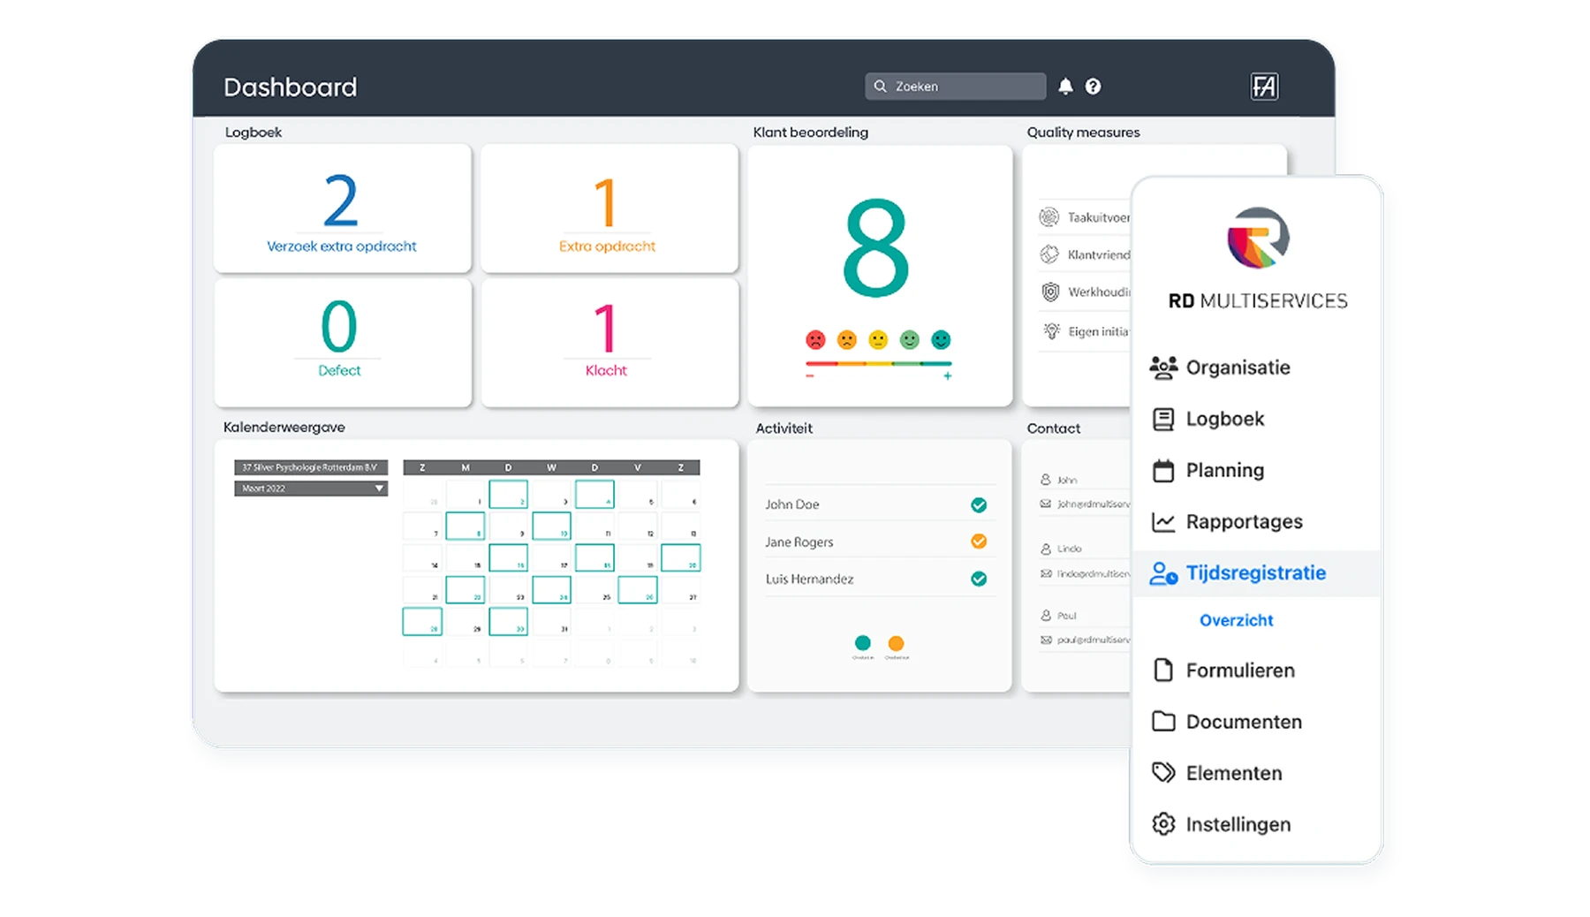Open the Klacht count card

coord(609,343)
